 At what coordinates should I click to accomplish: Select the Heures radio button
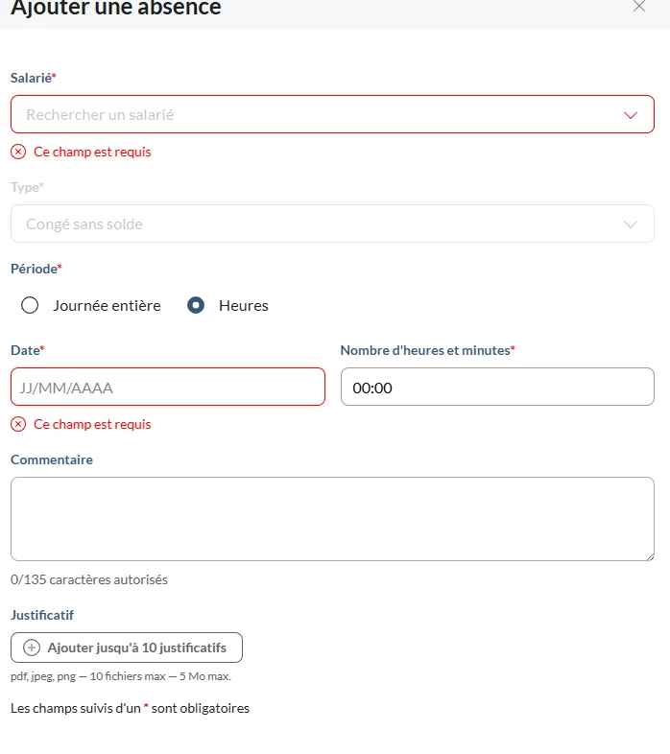196,306
